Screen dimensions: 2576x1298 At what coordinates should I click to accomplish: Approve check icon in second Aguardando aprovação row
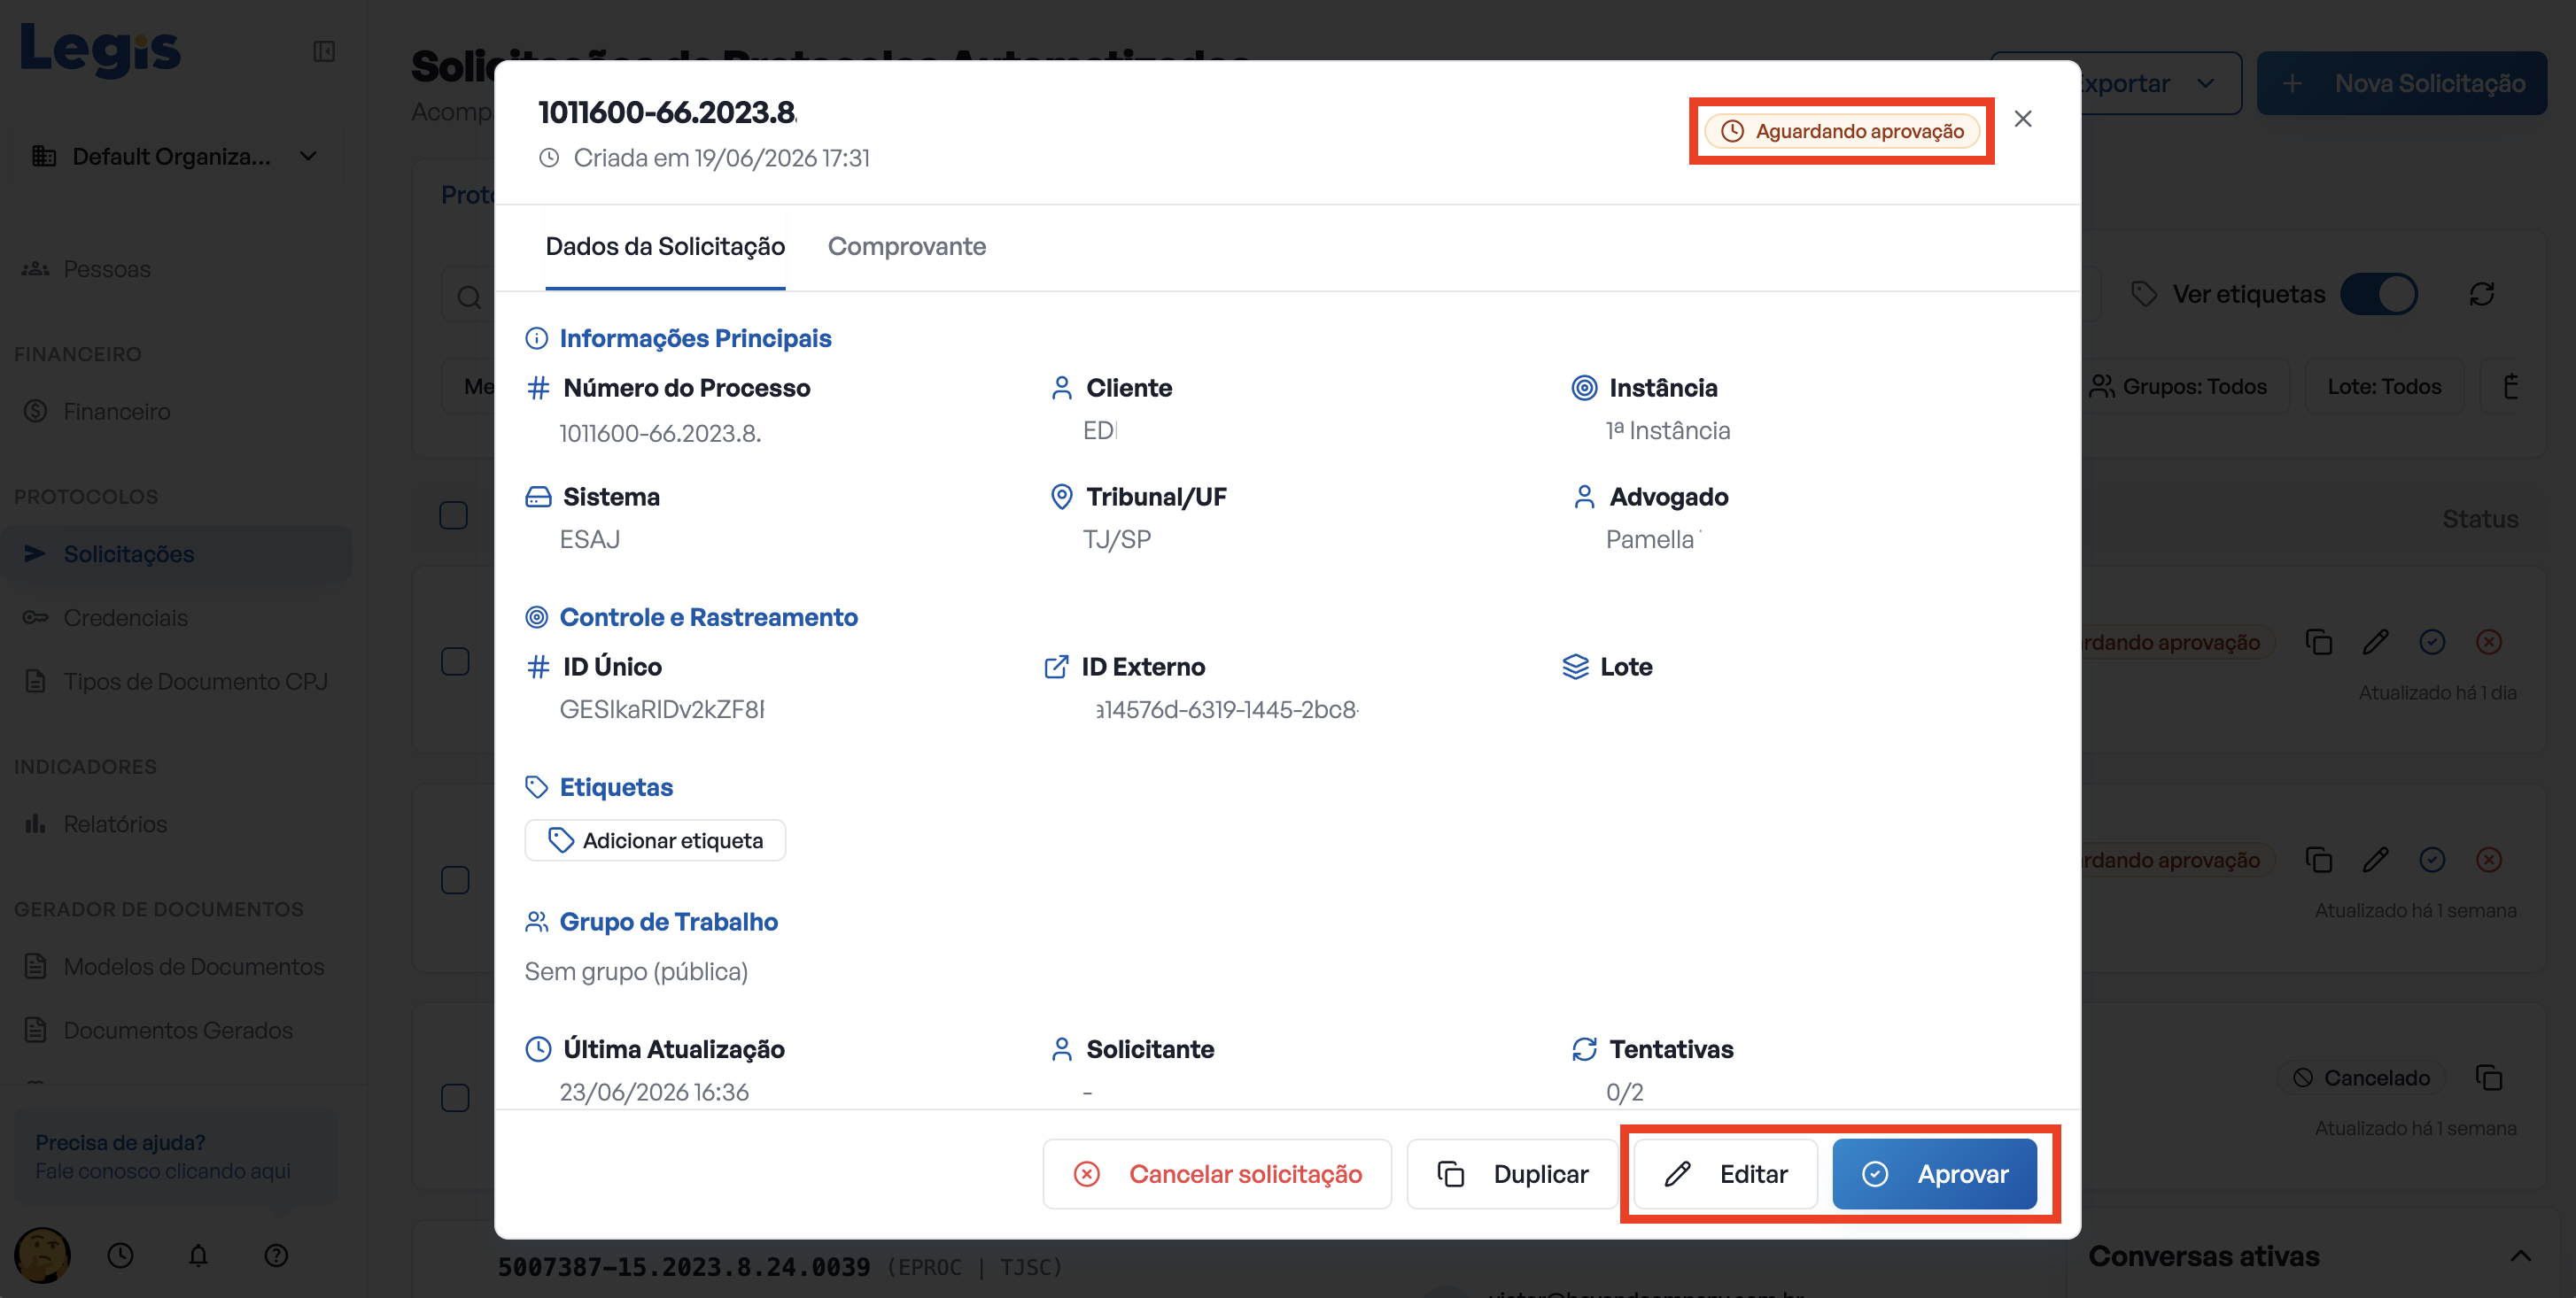click(2432, 860)
